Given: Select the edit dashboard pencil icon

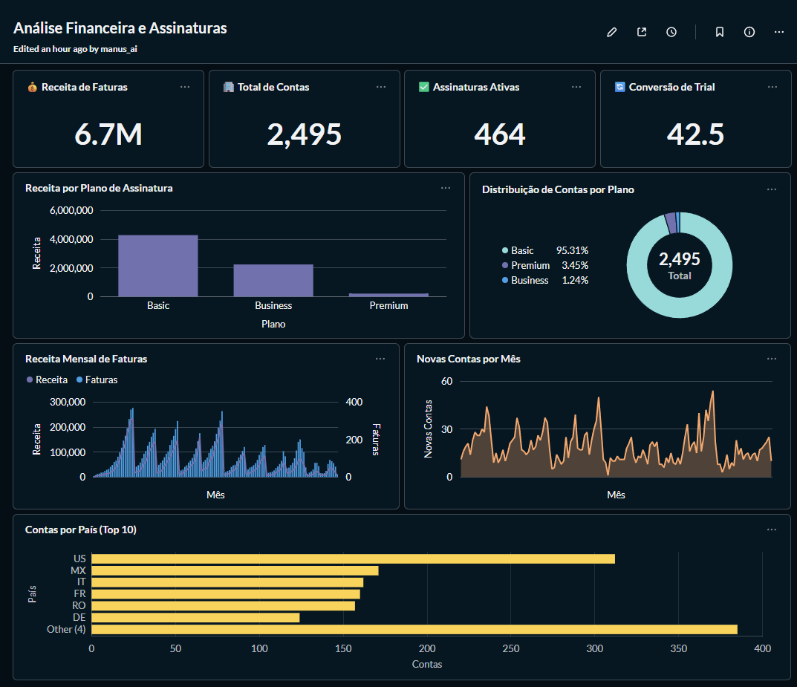Looking at the screenshot, I should click(x=611, y=32).
